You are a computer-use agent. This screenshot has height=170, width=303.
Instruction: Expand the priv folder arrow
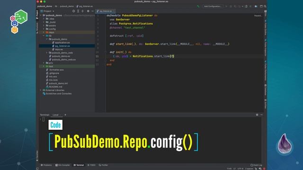(44, 63)
